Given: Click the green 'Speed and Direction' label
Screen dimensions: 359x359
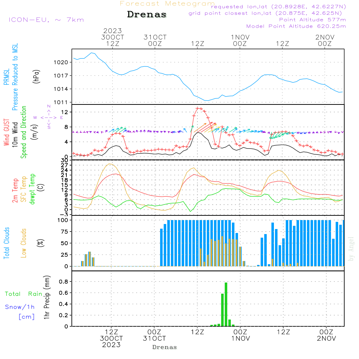Looking at the screenshot, I should tap(24, 132).
